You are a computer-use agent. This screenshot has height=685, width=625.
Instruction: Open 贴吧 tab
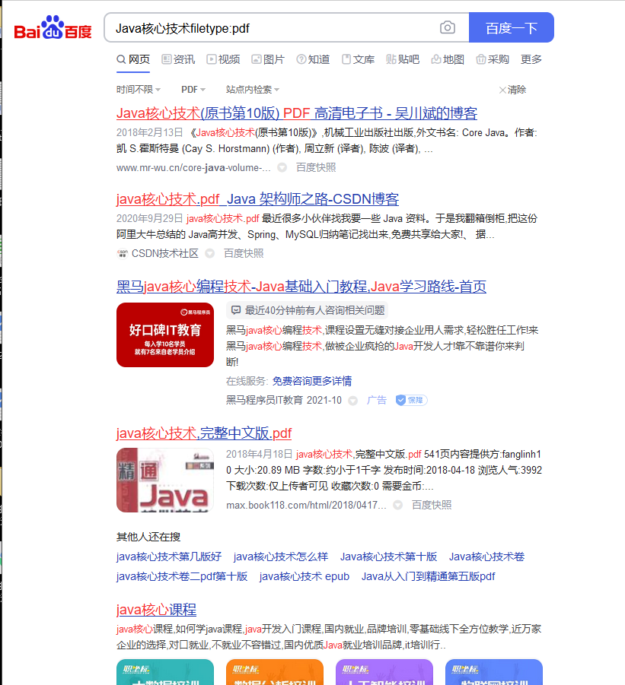pyautogui.click(x=403, y=59)
